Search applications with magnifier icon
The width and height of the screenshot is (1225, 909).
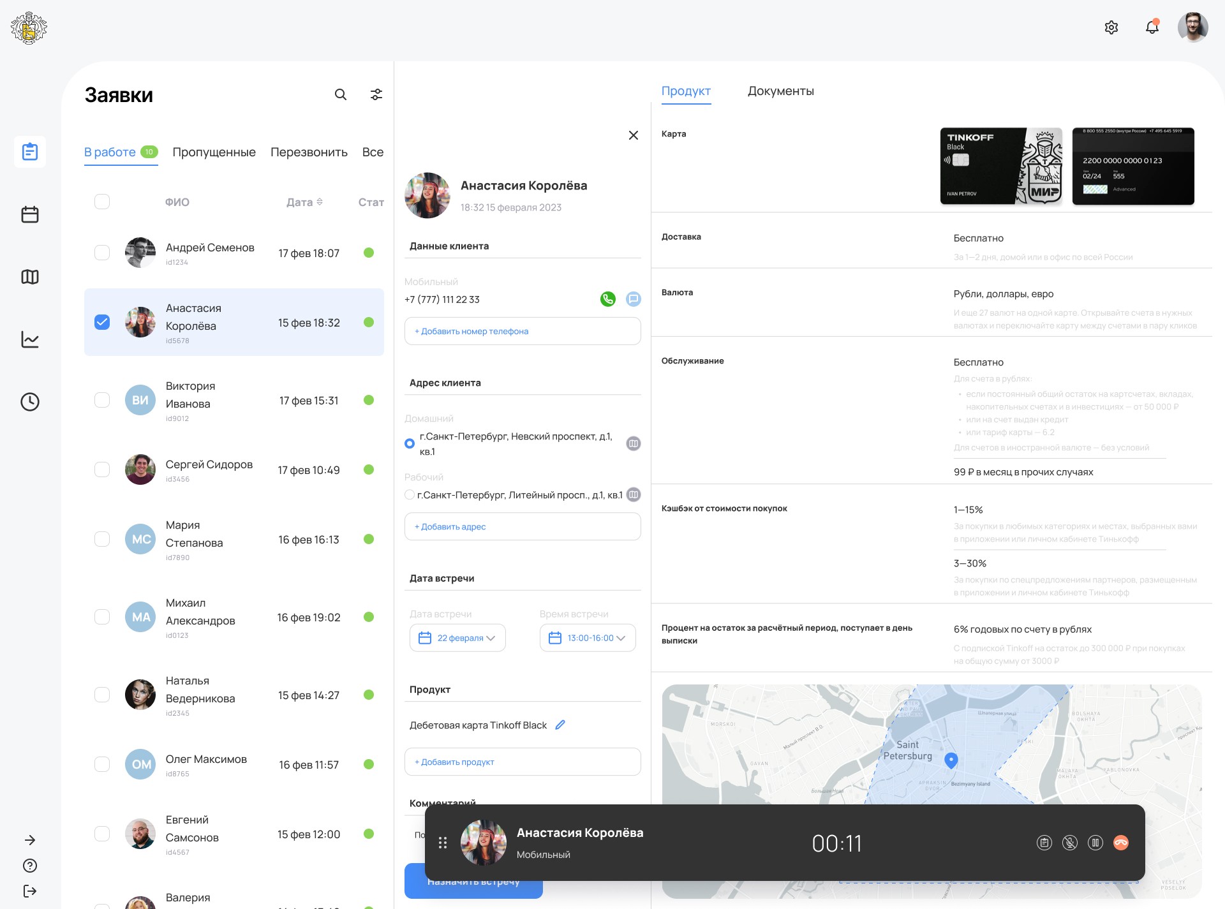point(341,94)
